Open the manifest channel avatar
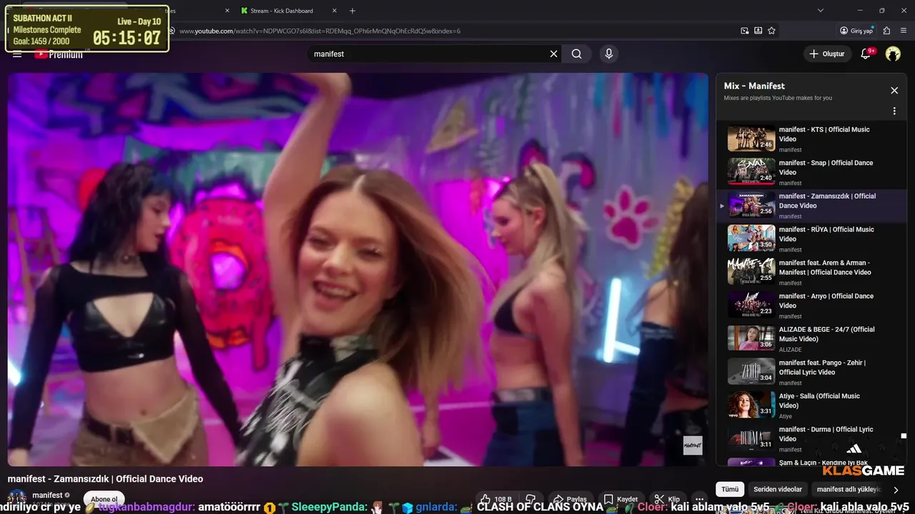The image size is (915, 514). [x=17, y=499]
